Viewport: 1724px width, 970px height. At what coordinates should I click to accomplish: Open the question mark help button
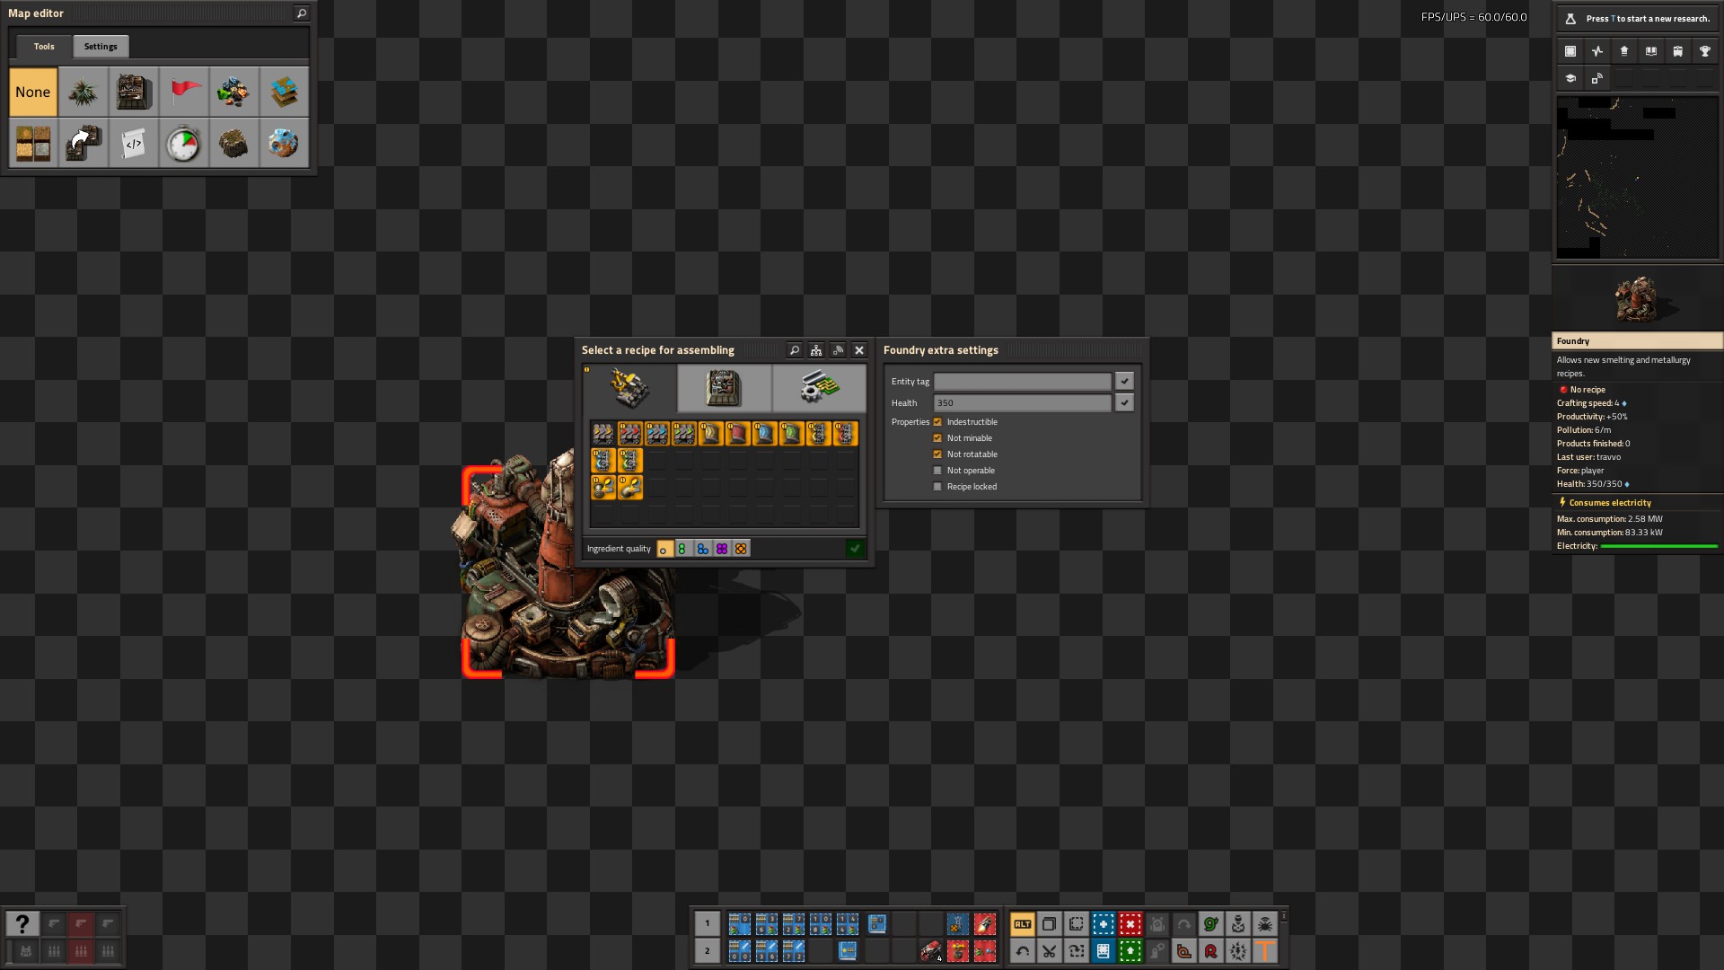[22, 924]
